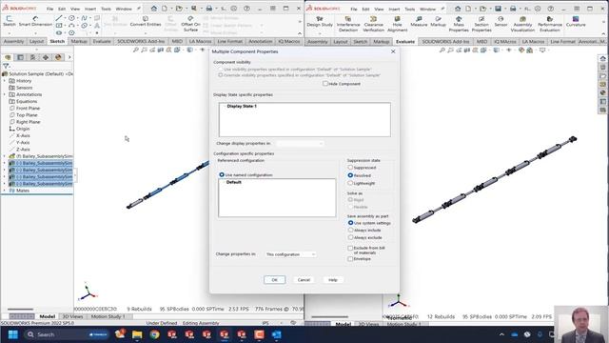Image resolution: width=609 pixels, height=343 pixels.
Task: Close Multiple Component Properties dialog
Action: (x=393, y=51)
